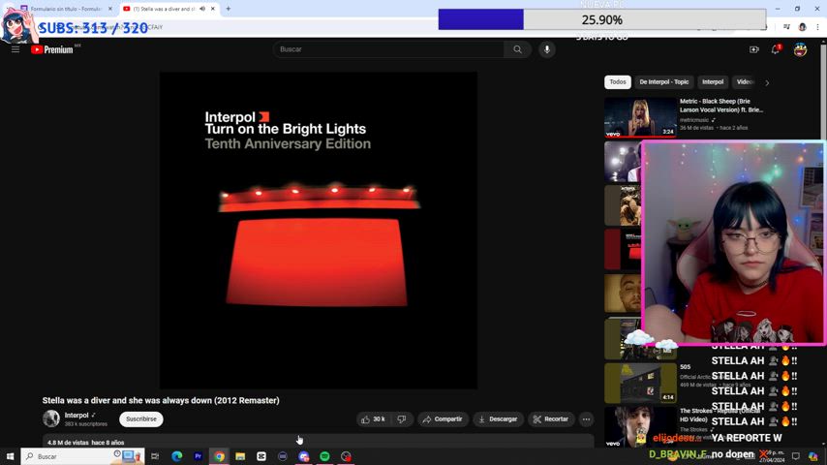
Task: Launch Microsoft Edge from the taskbar
Action: coord(176,456)
